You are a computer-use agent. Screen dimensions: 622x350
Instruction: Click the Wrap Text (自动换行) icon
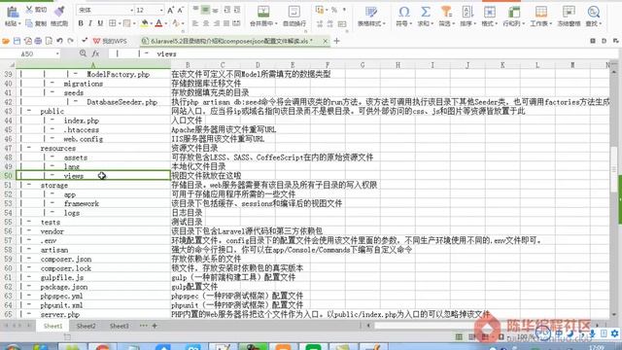pyautogui.click(x=294, y=12)
